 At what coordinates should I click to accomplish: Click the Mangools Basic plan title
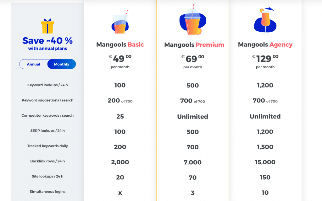point(120,45)
